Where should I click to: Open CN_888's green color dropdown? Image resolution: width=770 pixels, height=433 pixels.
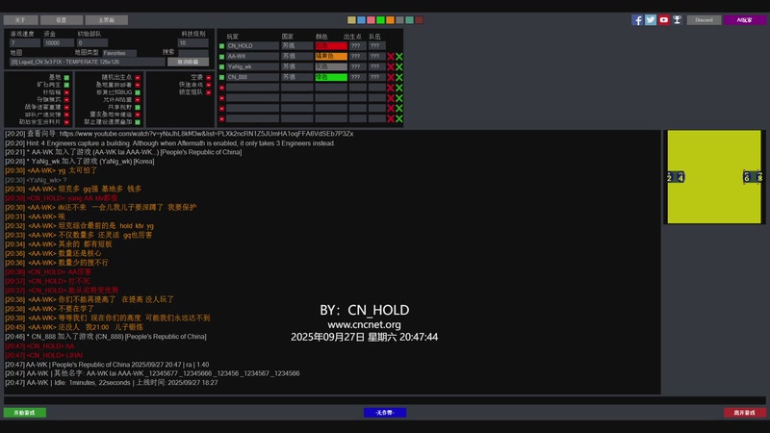pos(331,77)
